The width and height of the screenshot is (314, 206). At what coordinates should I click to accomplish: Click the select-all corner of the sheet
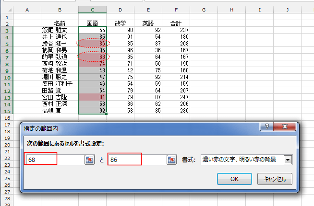pyautogui.click(x=7, y=10)
